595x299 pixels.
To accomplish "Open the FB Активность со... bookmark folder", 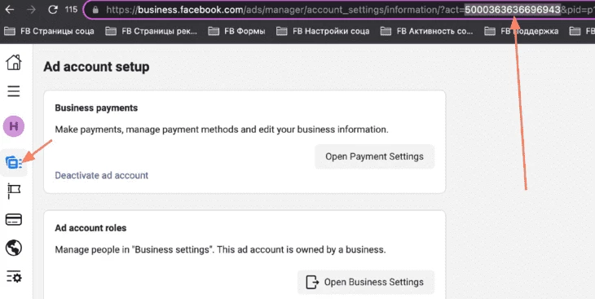I will pos(426,31).
